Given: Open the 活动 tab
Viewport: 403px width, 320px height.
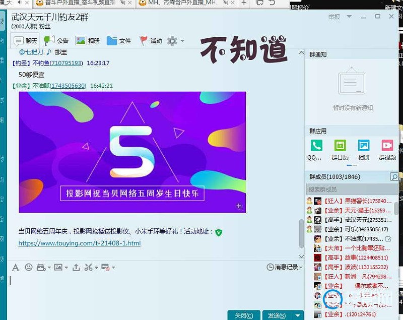Looking at the screenshot, I should pos(150,41).
